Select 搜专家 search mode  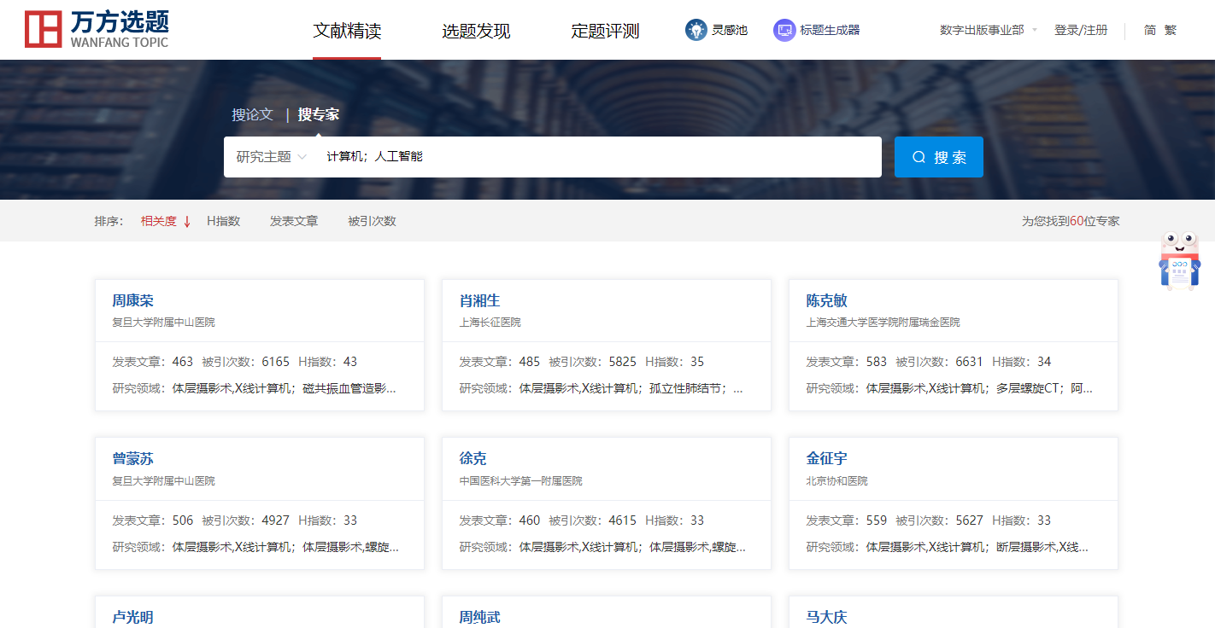(319, 114)
